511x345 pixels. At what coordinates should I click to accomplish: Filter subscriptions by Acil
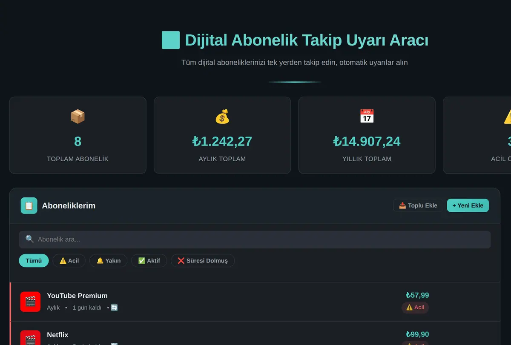[x=69, y=261]
